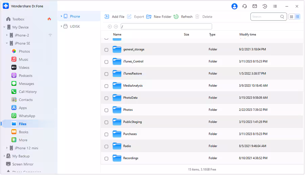Image resolution: width=305 pixels, height=175 pixels.
Task: Open the history clock icon
Action: click(265, 6)
